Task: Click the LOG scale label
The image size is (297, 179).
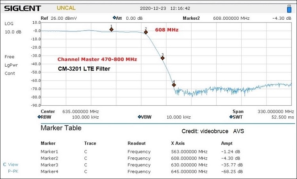Action: (9, 24)
